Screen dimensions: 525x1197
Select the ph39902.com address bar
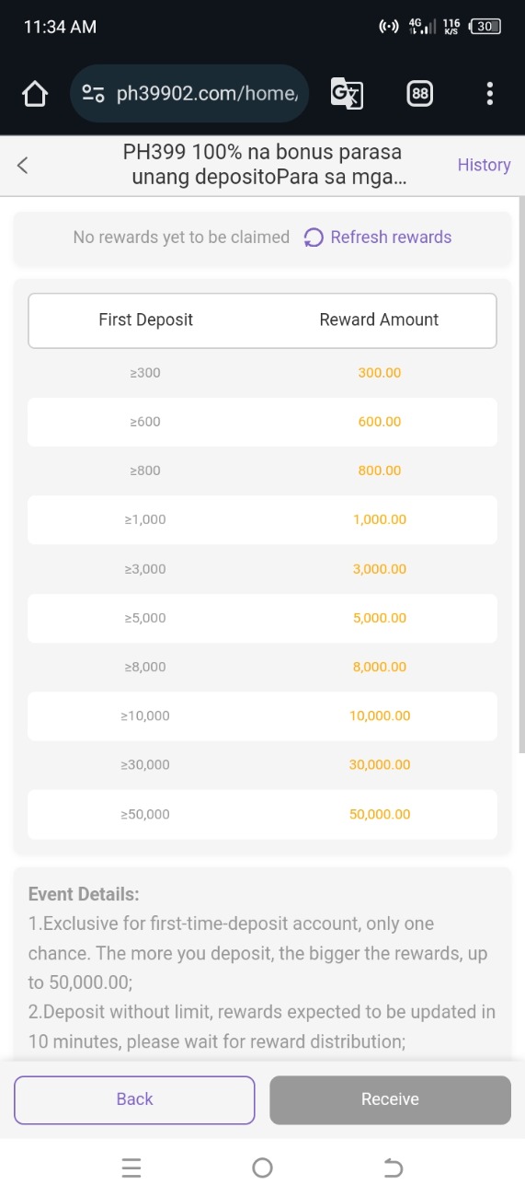click(189, 93)
